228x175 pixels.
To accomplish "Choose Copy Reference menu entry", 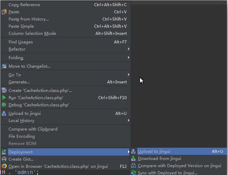I will coord(24,5).
